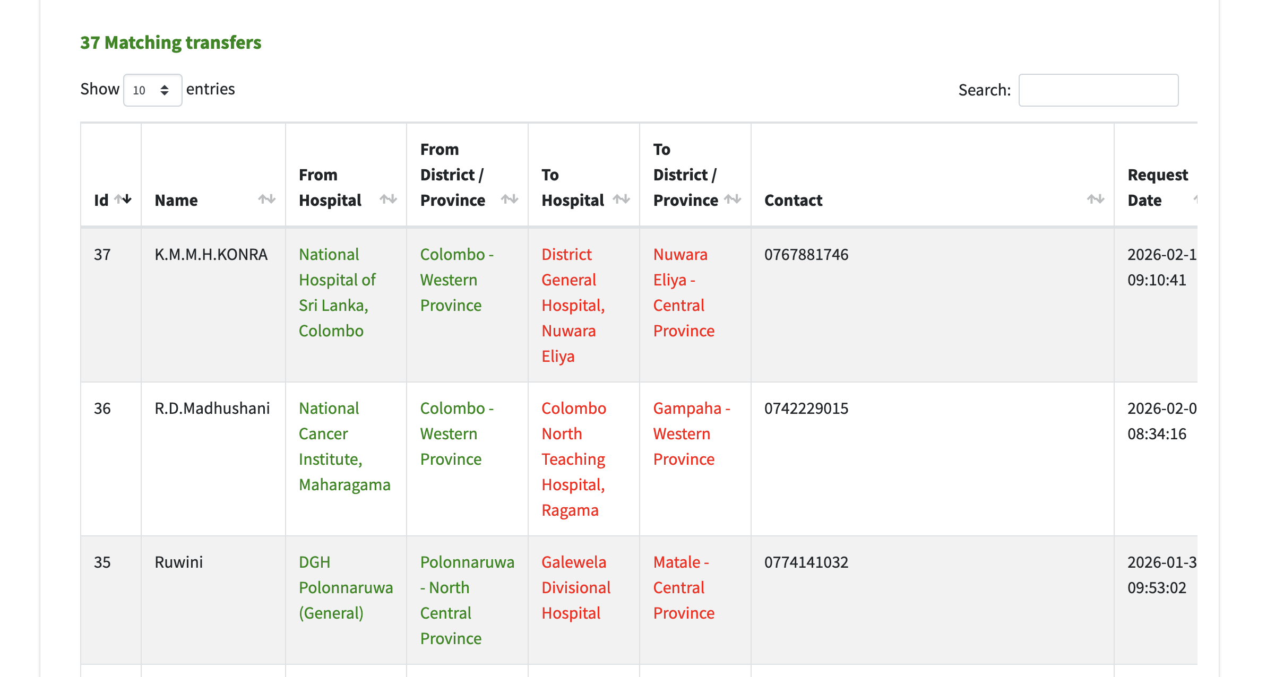Click the Contact column sort arrows
The image size is (1275, 677).
1095,199
